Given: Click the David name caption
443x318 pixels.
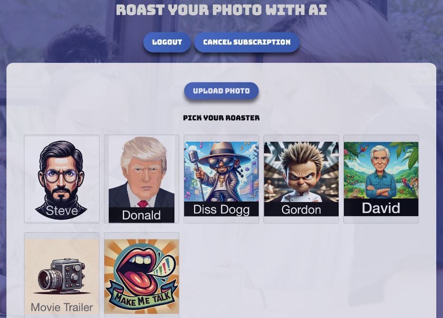Looking at the screenshot, I should point(381,208).
